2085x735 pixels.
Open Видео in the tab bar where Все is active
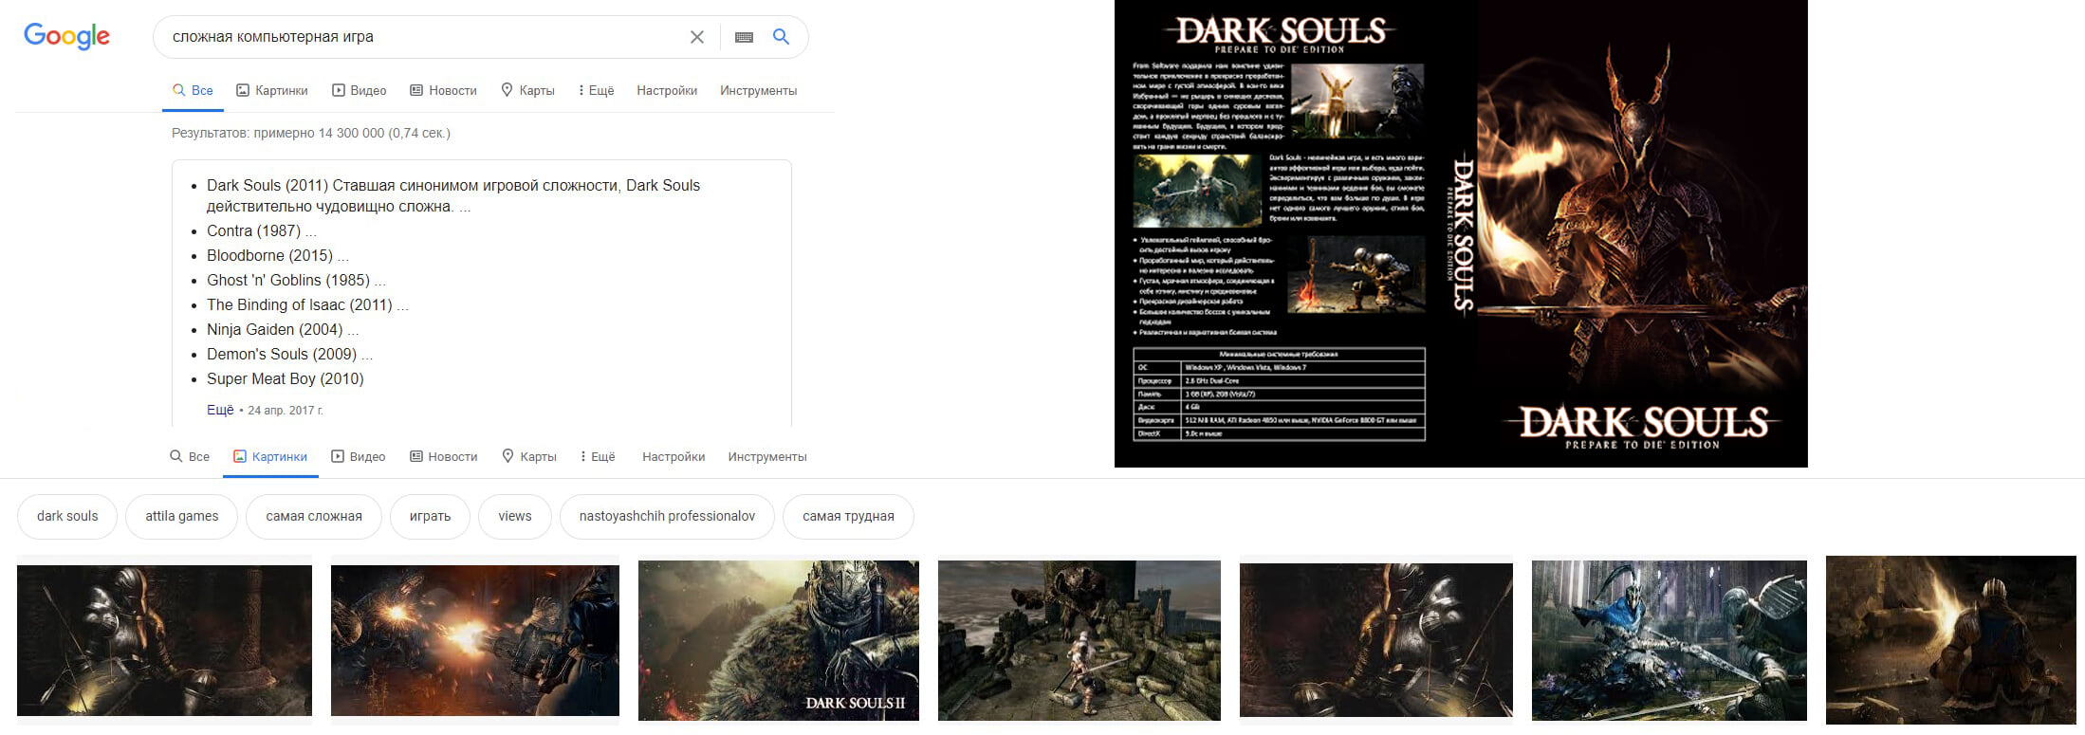point(359,90)
